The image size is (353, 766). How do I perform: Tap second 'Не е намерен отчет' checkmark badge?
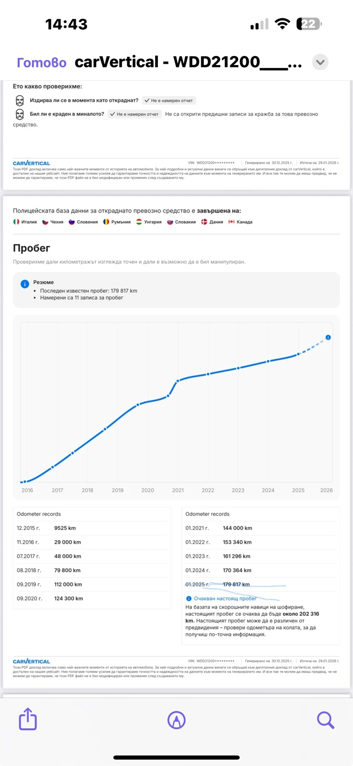point(134,114)
